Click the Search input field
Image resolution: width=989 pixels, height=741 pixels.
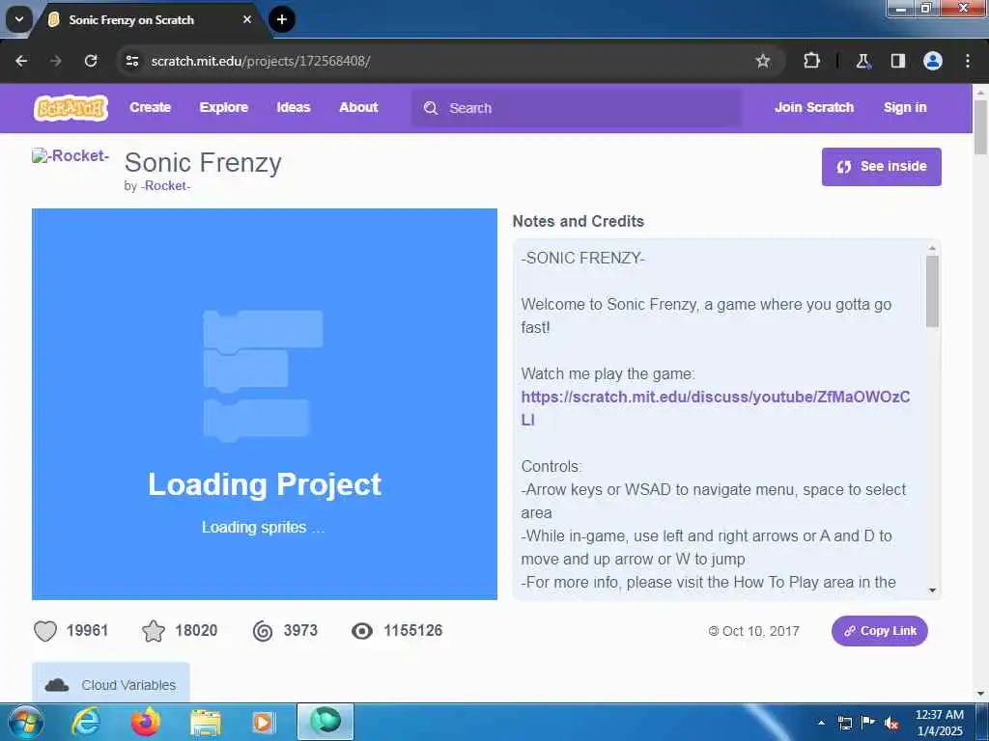coord(576,108)
